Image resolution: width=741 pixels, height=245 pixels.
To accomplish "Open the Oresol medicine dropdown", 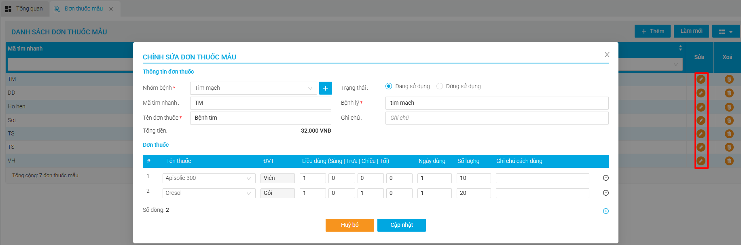I will 209,193.
